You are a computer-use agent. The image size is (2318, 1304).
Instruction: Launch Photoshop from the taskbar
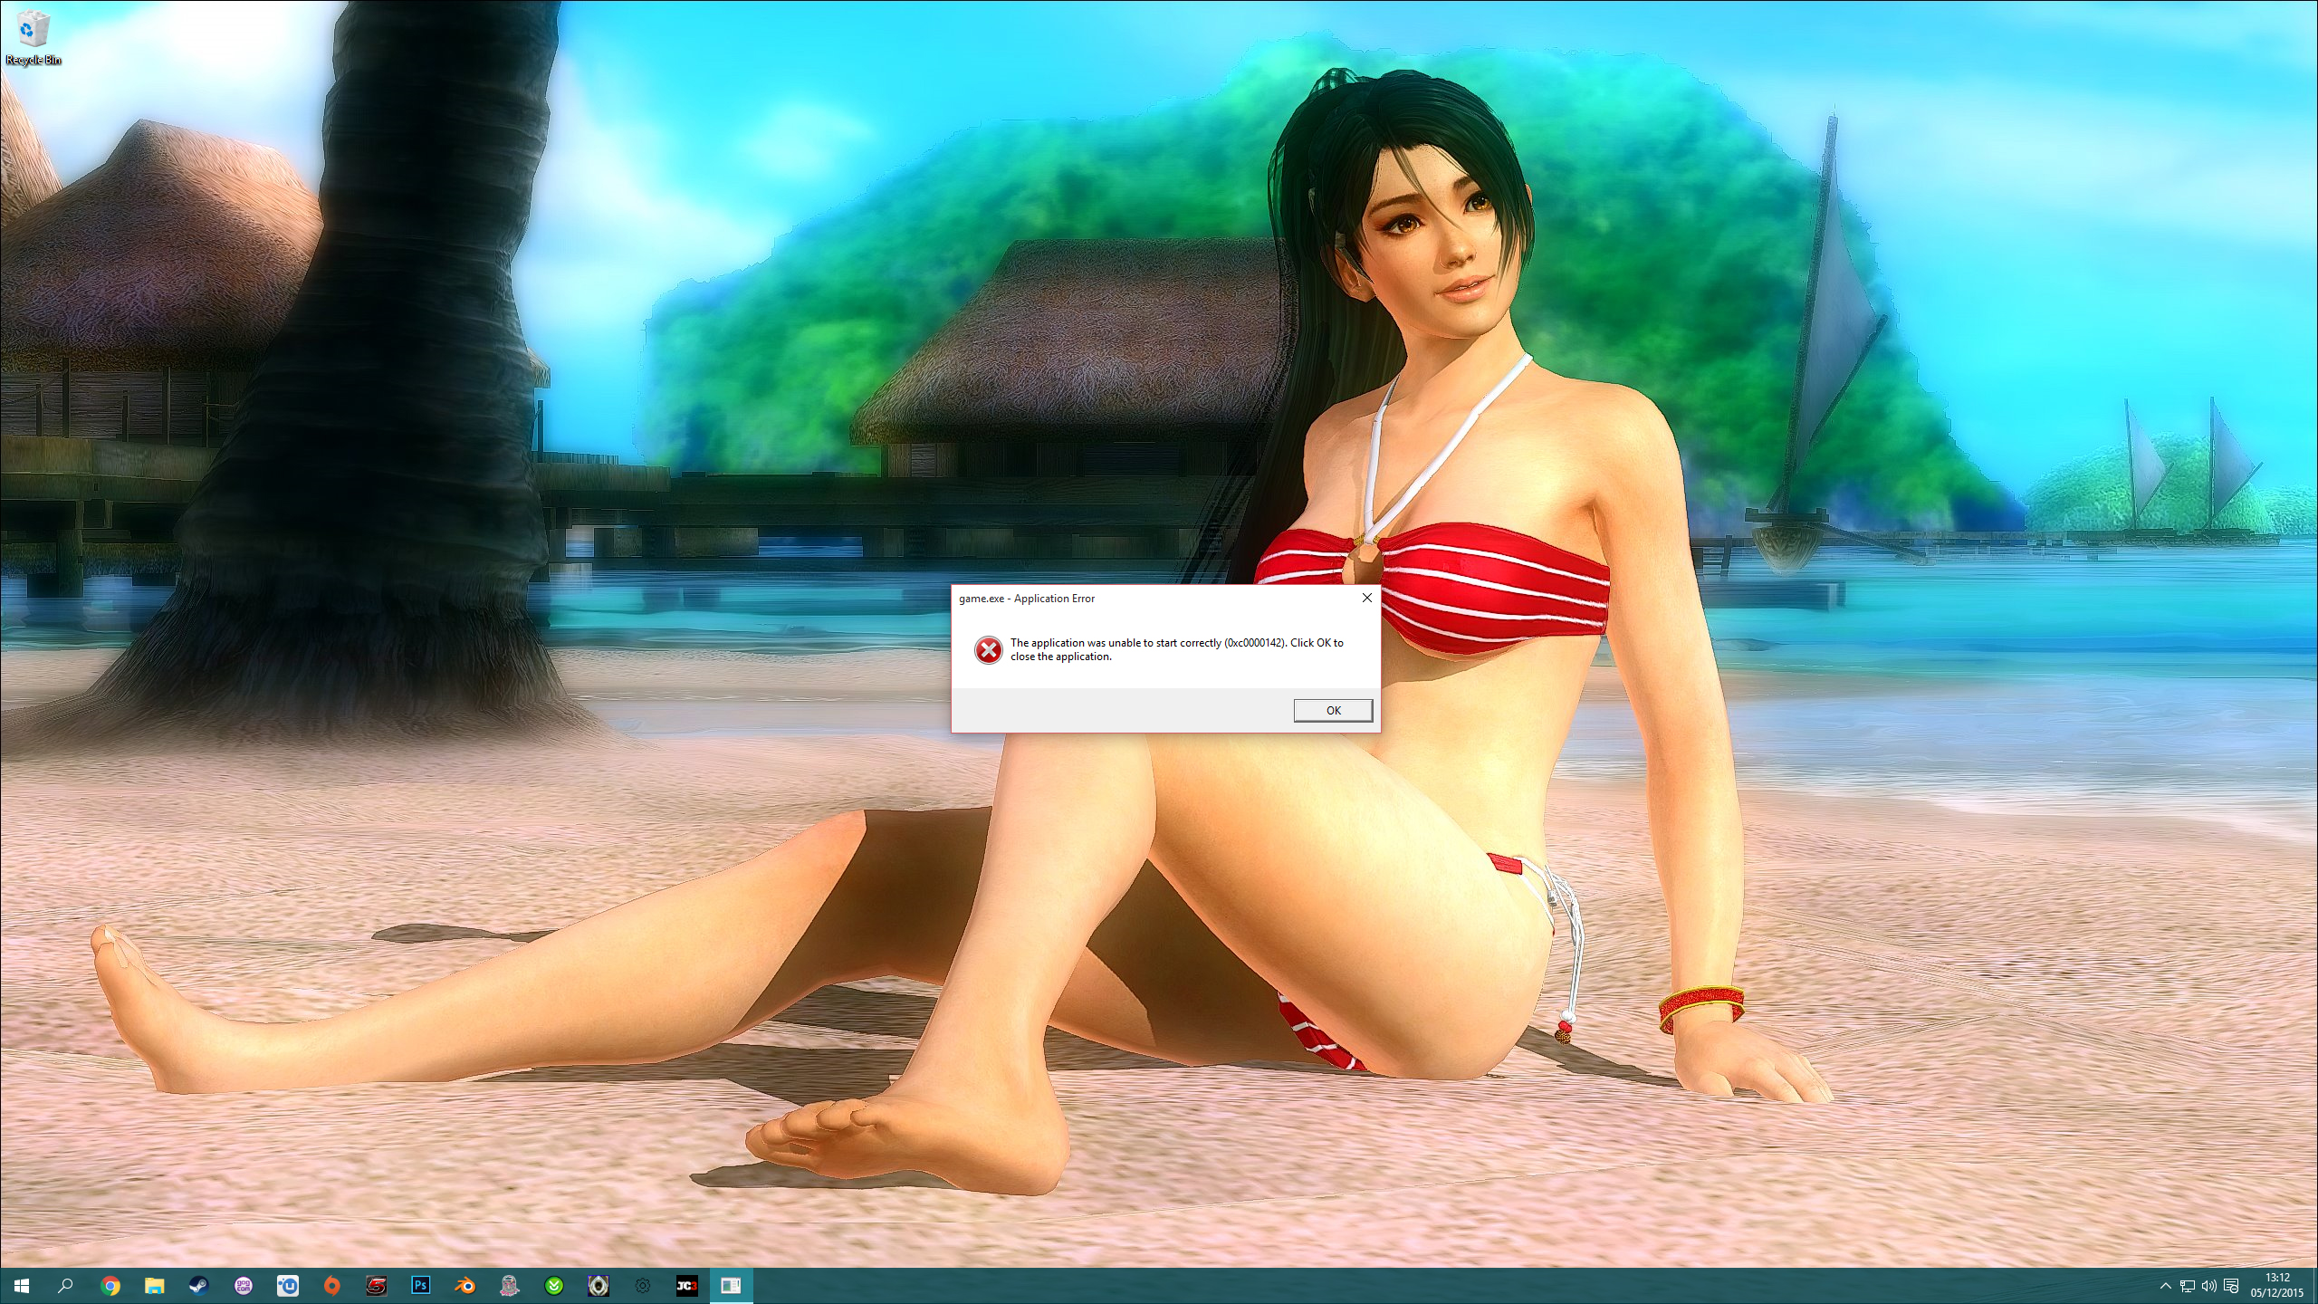(421, 1285)
